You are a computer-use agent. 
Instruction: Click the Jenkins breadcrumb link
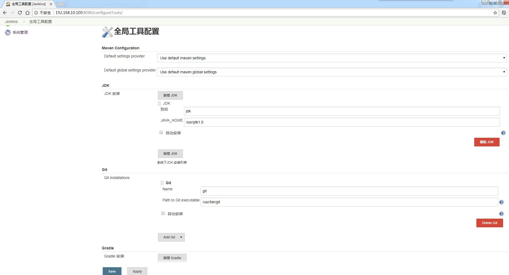point(11,22)
